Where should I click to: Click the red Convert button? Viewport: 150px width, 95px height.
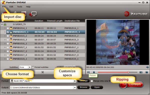pos(131,84)
